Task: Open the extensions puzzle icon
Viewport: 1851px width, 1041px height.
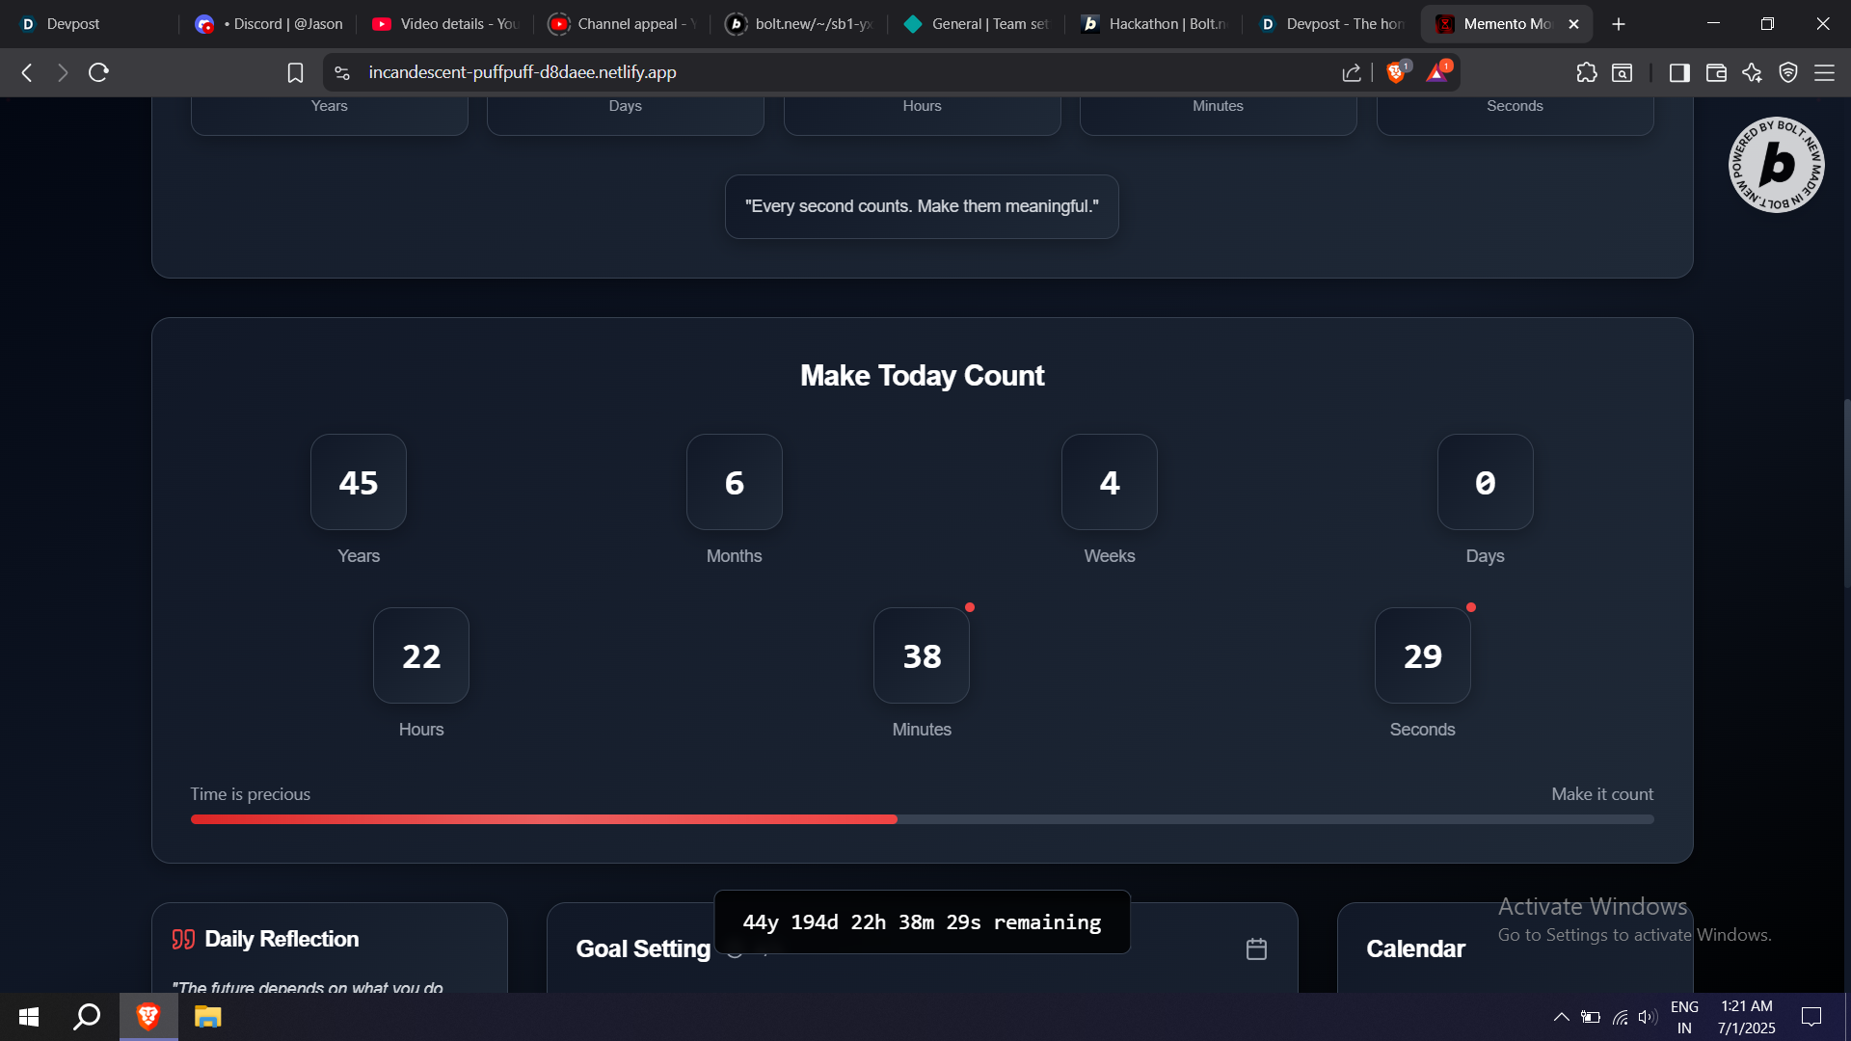Action: 1586,72
